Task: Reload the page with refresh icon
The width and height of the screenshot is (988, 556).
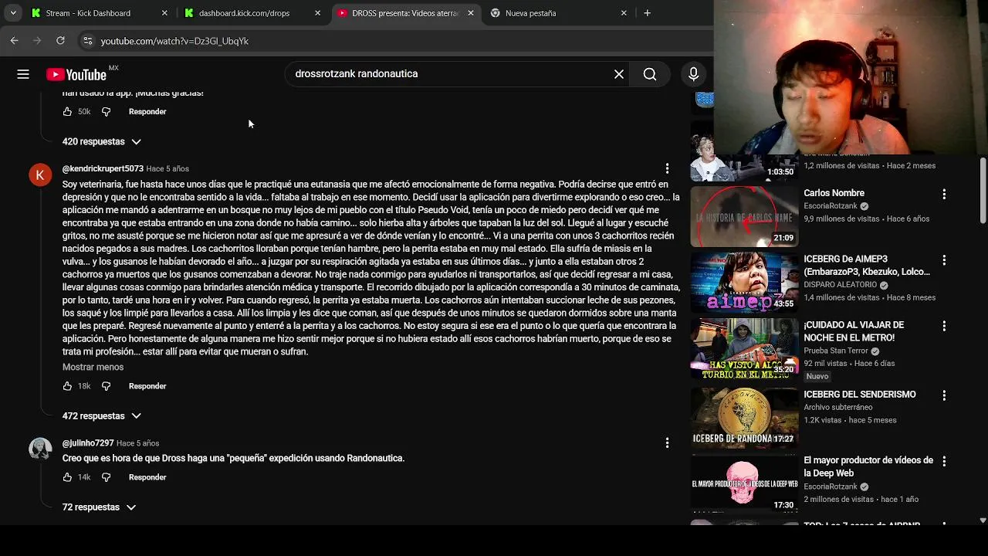Action: click(x=60, y=40)
